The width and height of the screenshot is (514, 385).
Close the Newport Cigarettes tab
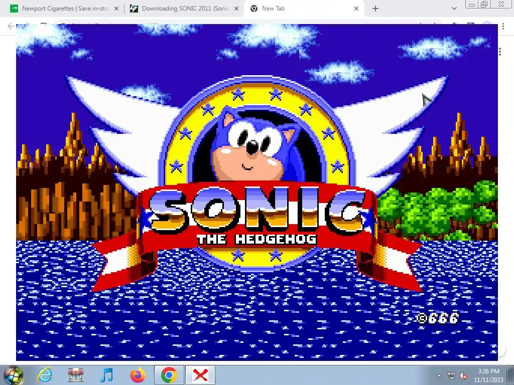[x=116, y=9]
